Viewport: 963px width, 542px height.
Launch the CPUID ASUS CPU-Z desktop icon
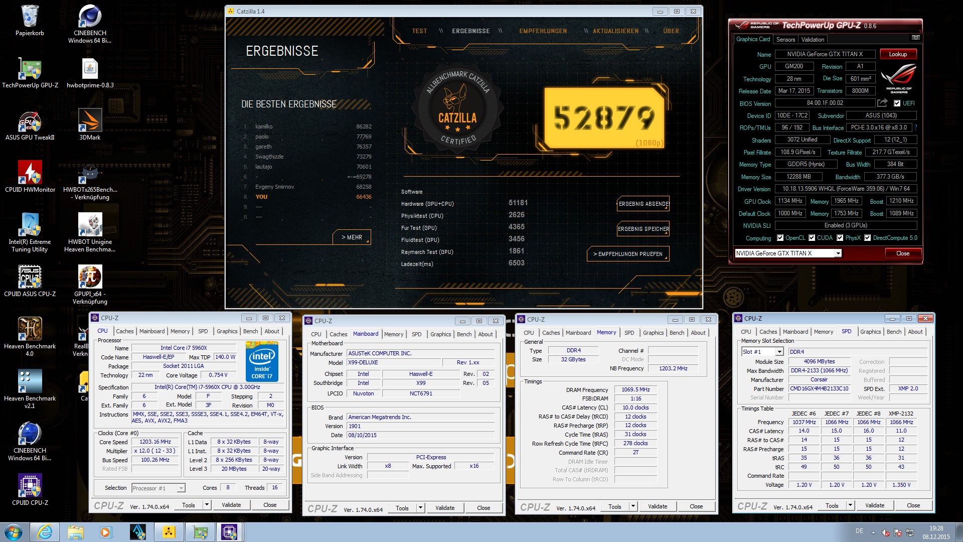pos(30,282)
